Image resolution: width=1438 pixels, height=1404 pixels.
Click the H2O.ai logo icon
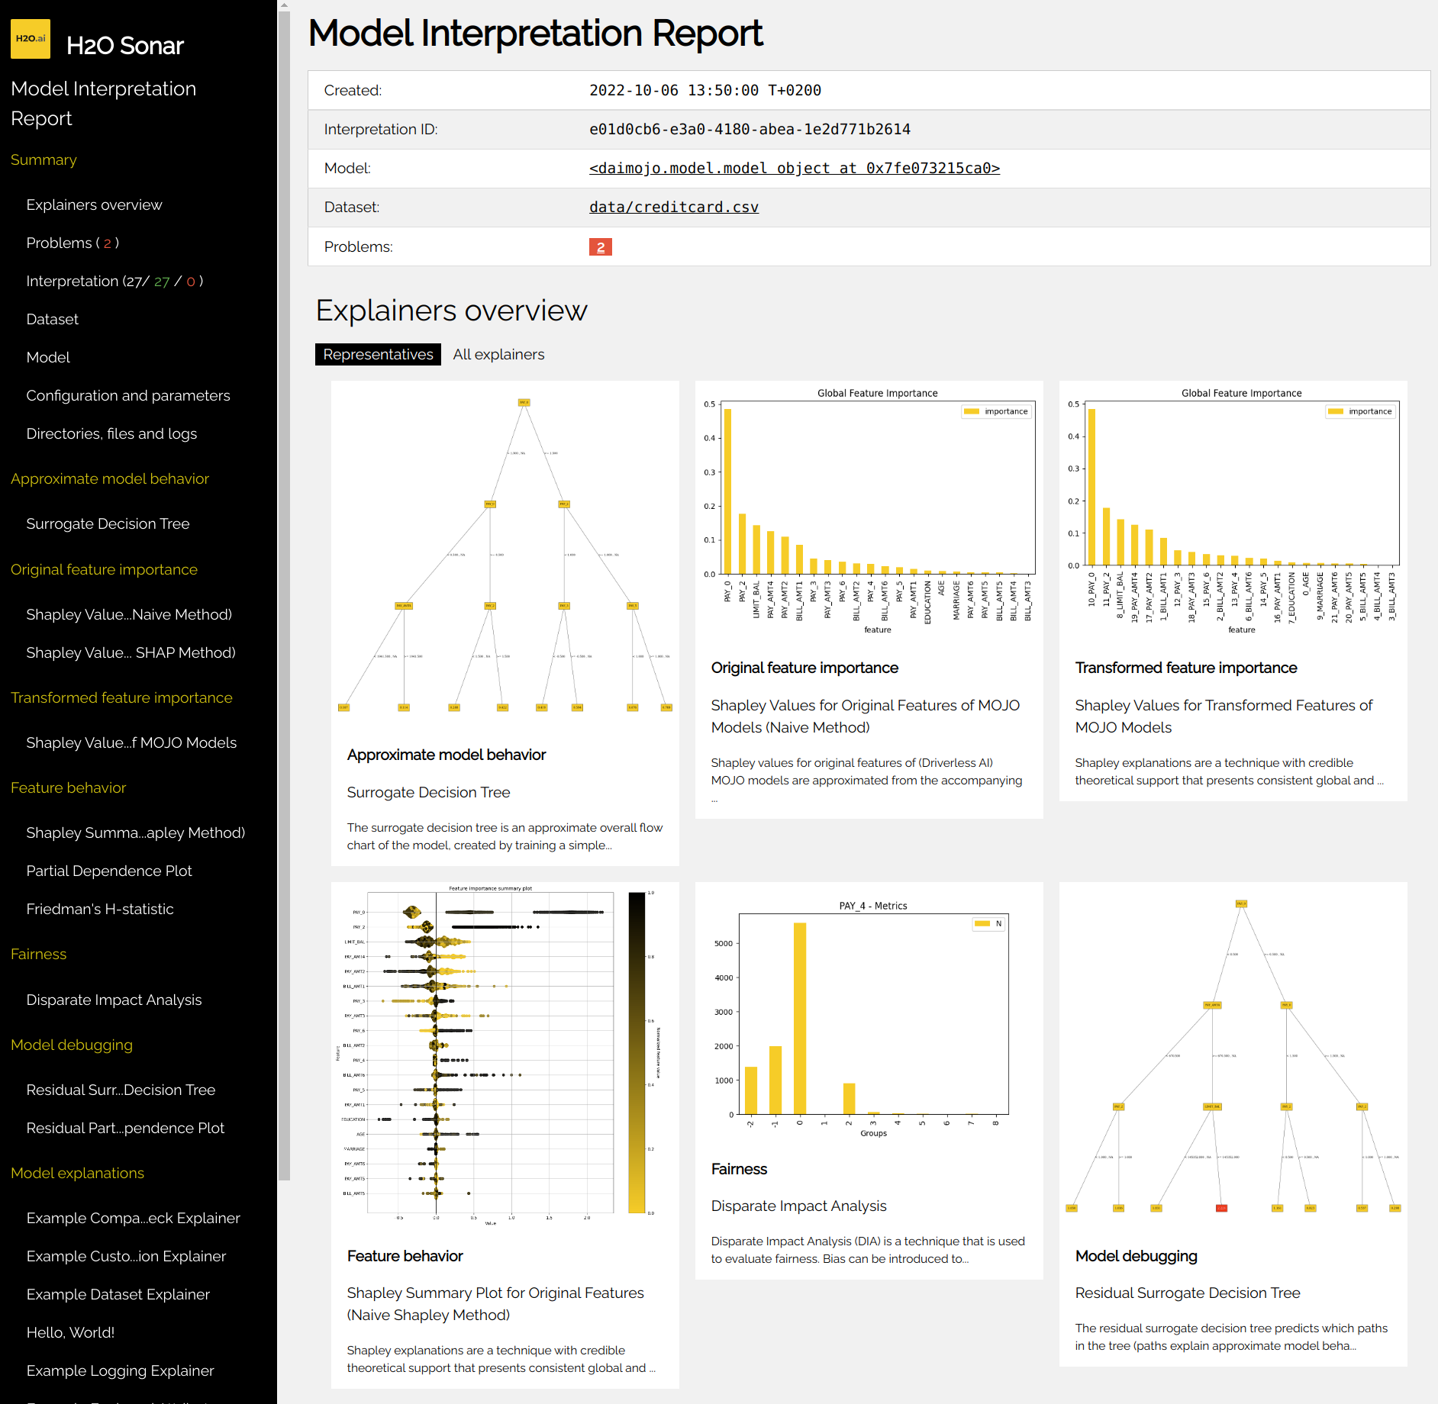click(30, 39)
